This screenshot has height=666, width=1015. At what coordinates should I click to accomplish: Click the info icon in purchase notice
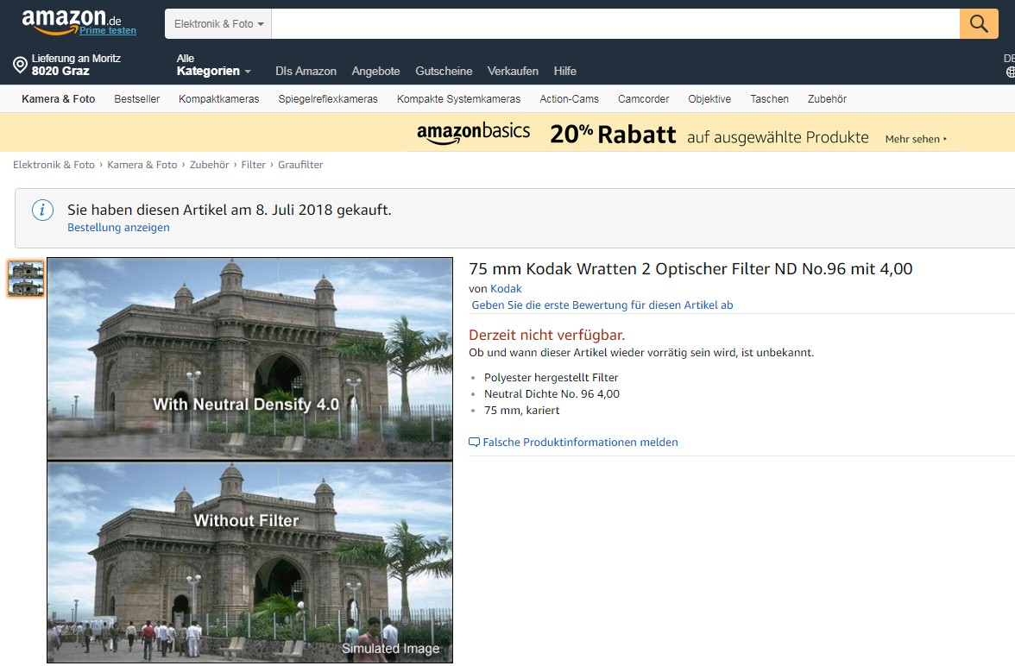click(43, 210)
